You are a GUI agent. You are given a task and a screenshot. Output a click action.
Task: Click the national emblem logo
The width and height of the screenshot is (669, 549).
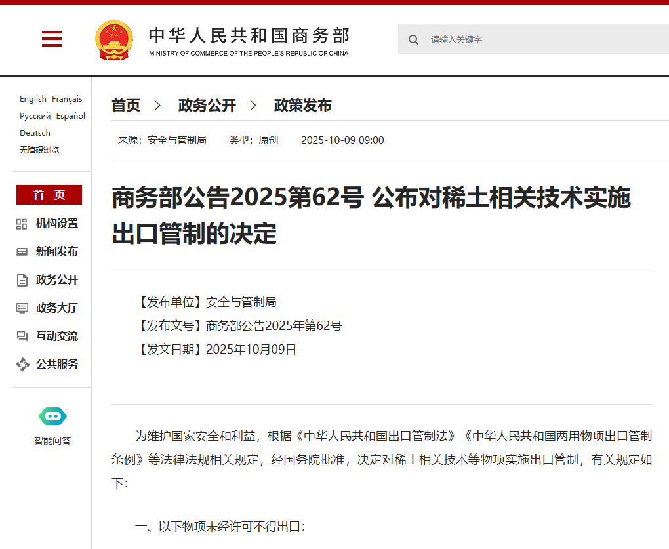(x=113, y=40)
